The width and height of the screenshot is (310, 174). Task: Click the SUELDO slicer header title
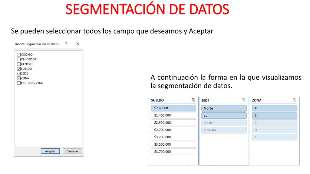tap(157, 100)
